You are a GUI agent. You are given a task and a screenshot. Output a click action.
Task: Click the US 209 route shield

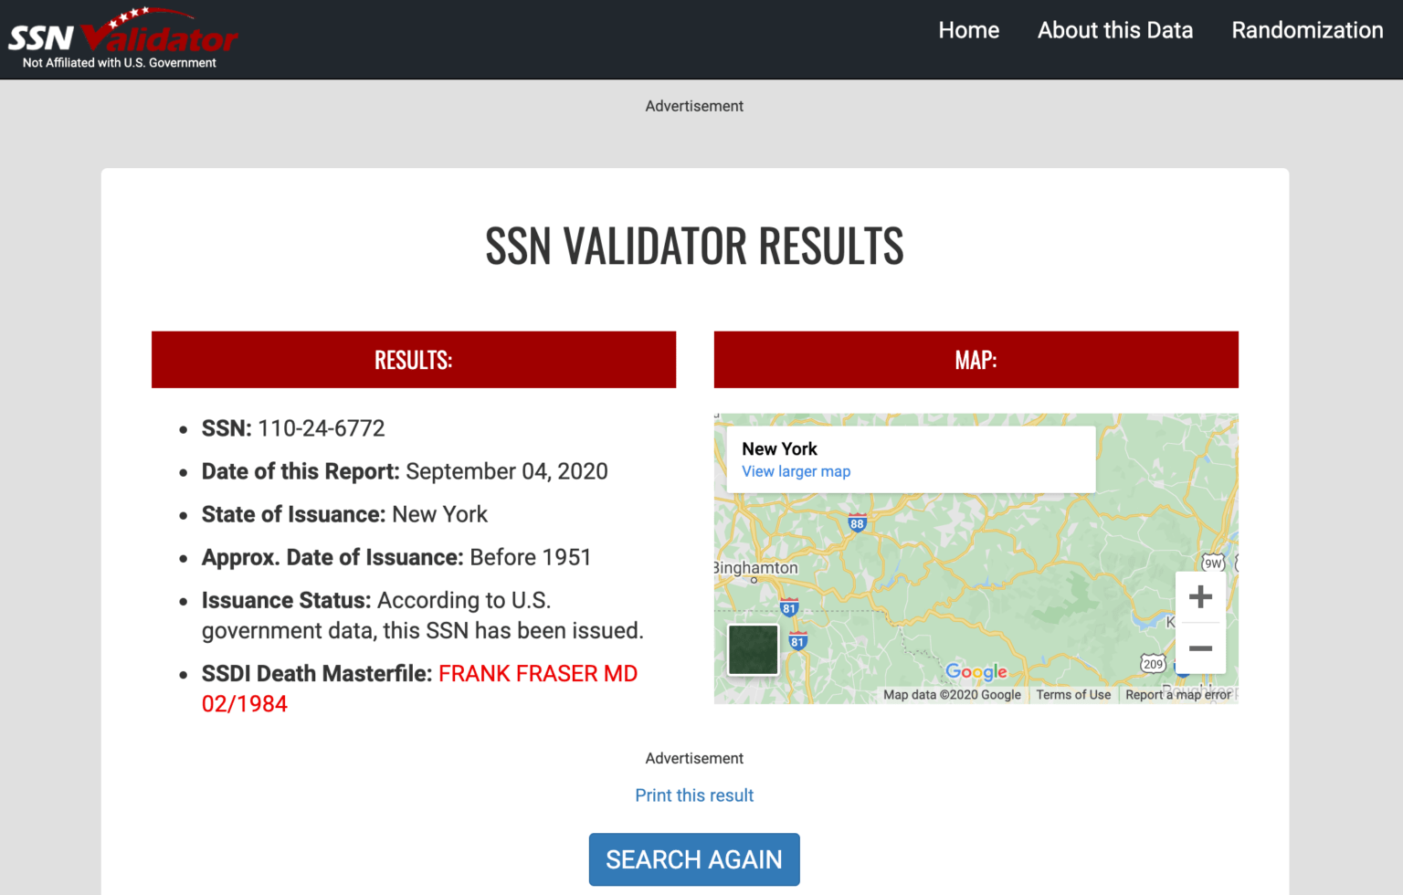click(x=1153, y=664)
